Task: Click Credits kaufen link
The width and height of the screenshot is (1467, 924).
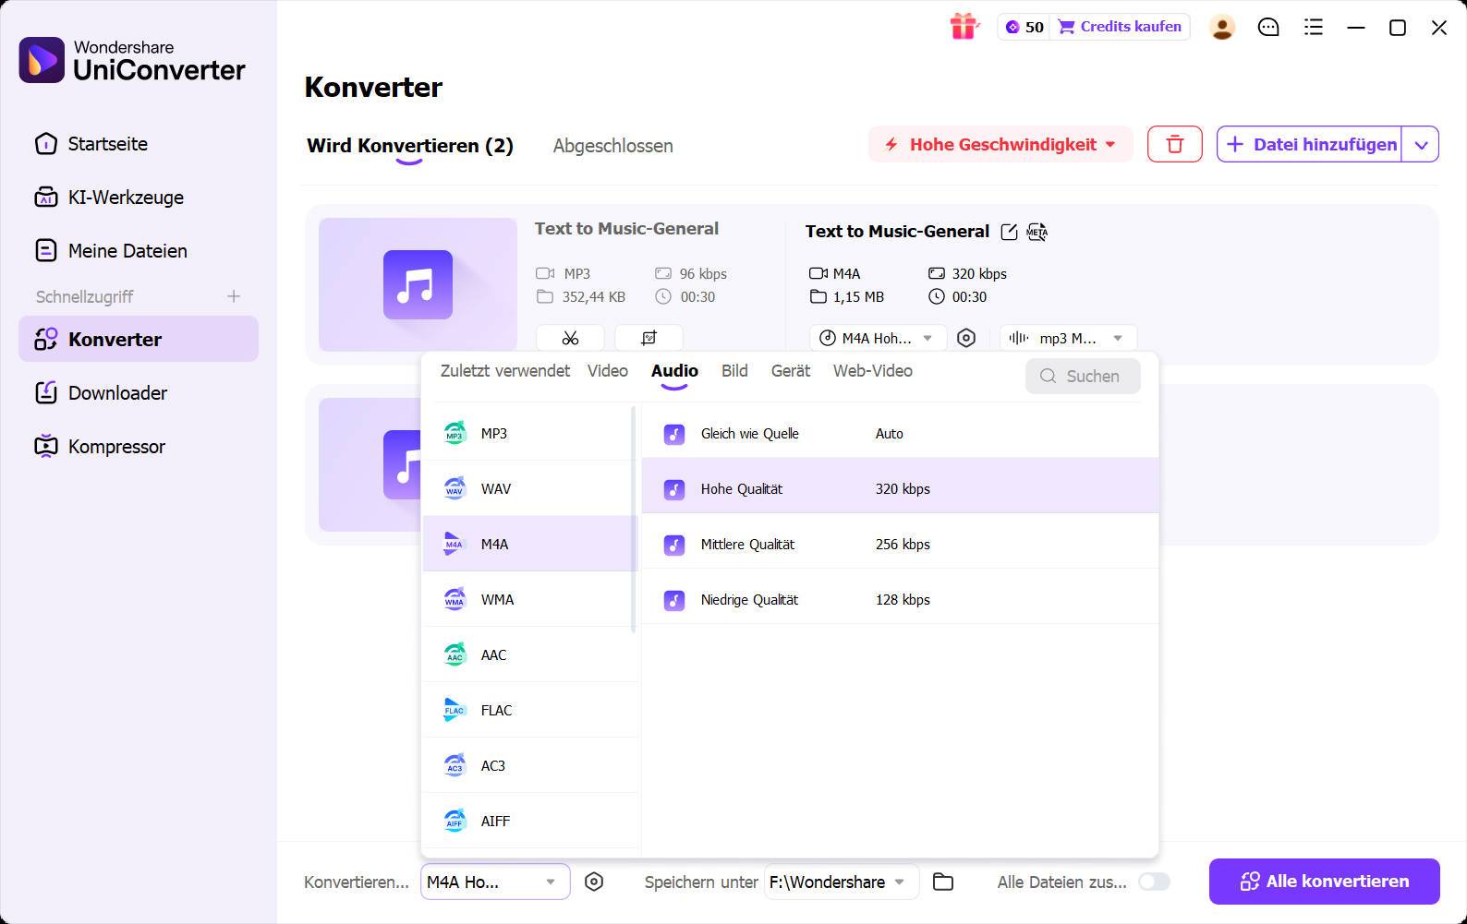Action: point(1120,27)
